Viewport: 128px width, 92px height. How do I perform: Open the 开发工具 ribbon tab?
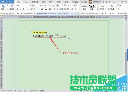pyautogui.click(x=74, y=2)
